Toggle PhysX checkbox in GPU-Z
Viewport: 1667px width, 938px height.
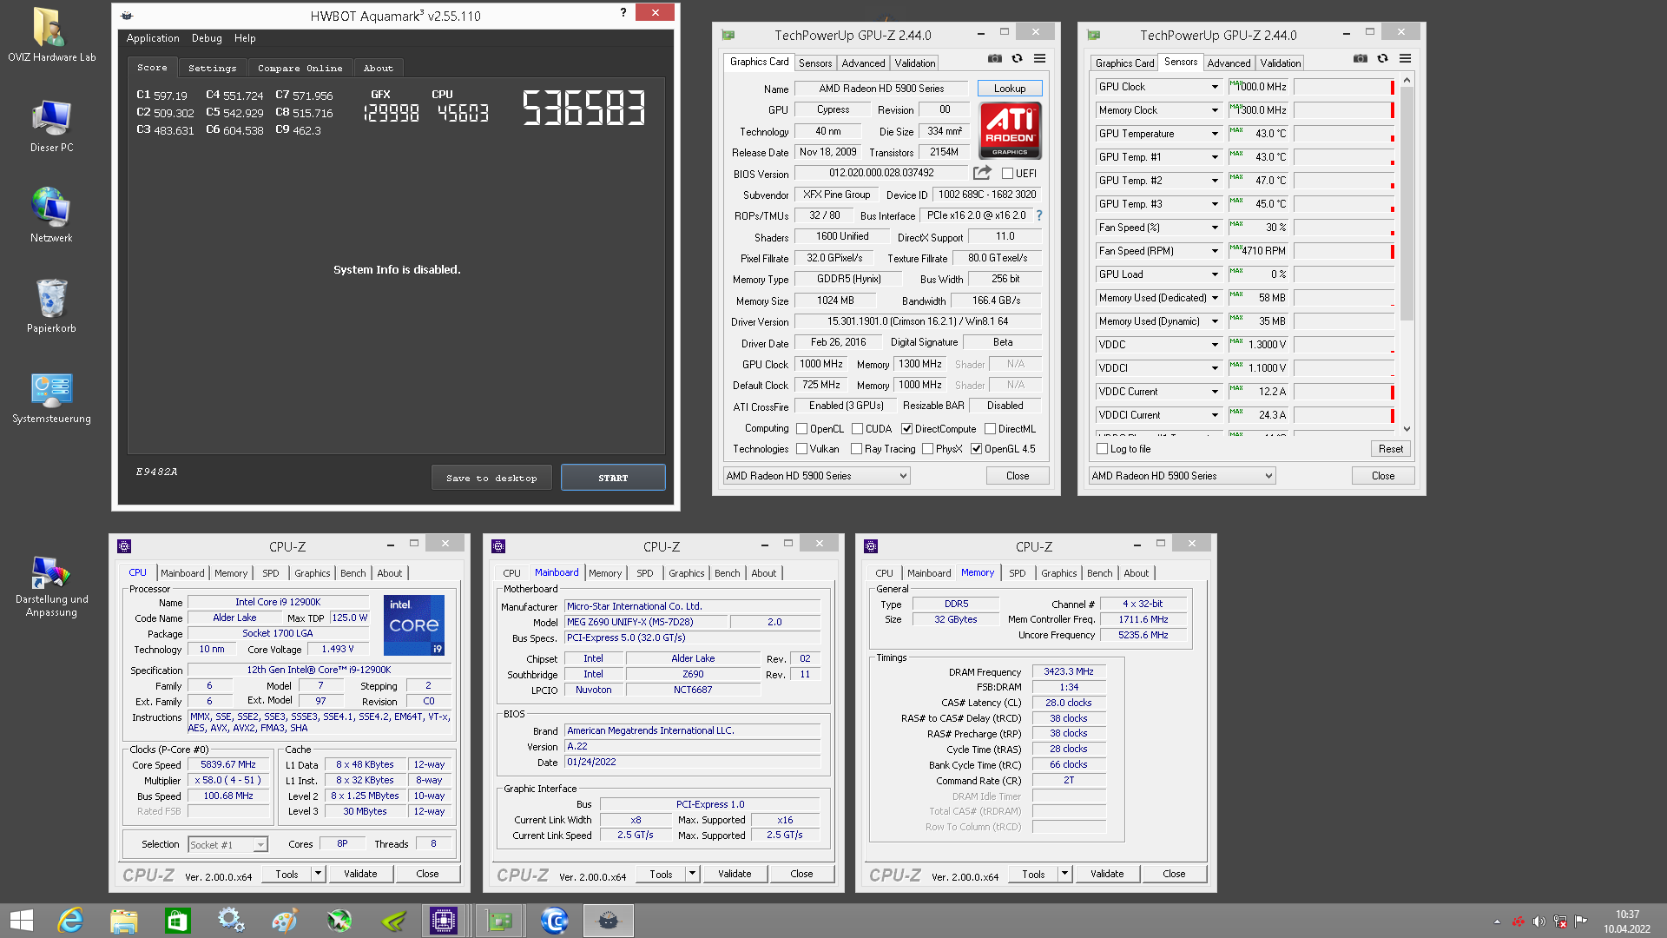point(927,449)
